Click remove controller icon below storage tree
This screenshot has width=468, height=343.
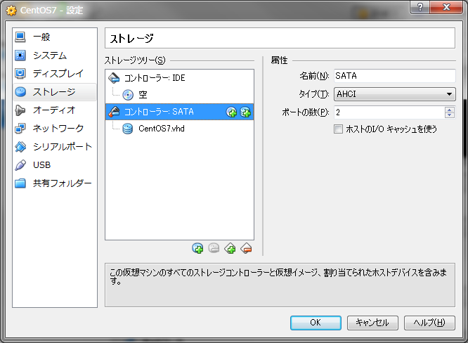(x=246, y=248)
